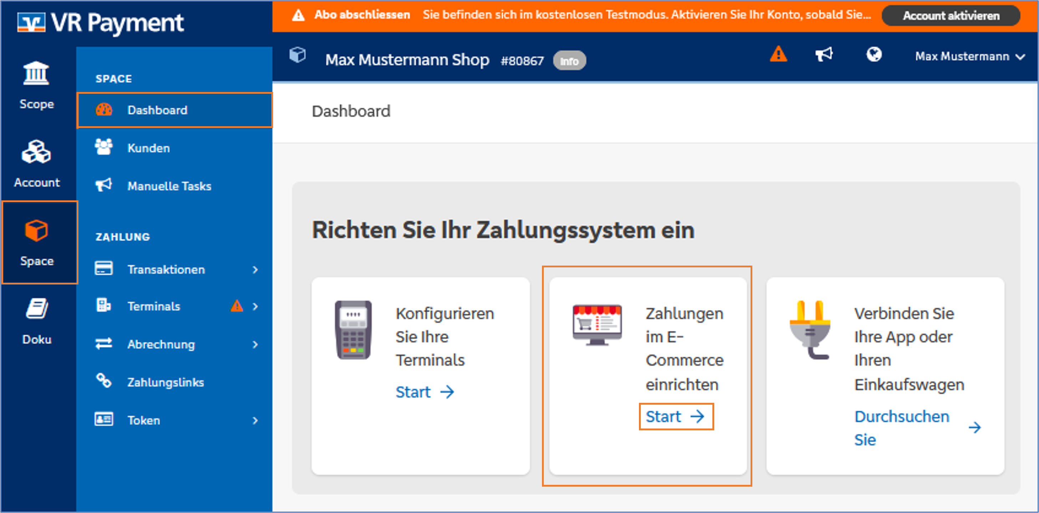This screenshot has height=513, width=1039.
Task: Open the Doku book icon
Action: point(37,309)
